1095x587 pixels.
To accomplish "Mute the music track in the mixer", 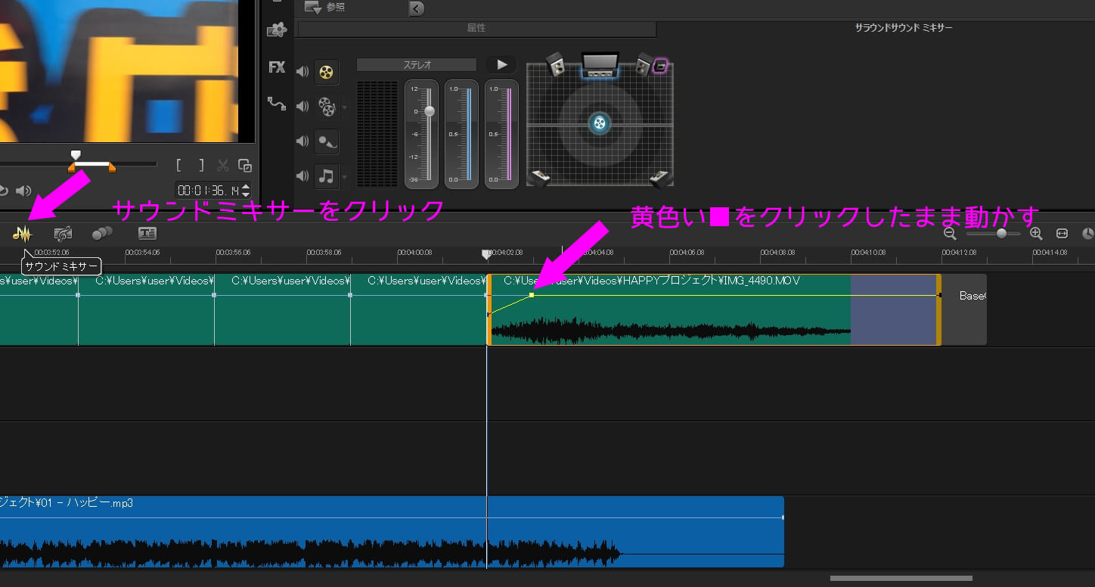I will pyautogui.click(x=302, y=176).
